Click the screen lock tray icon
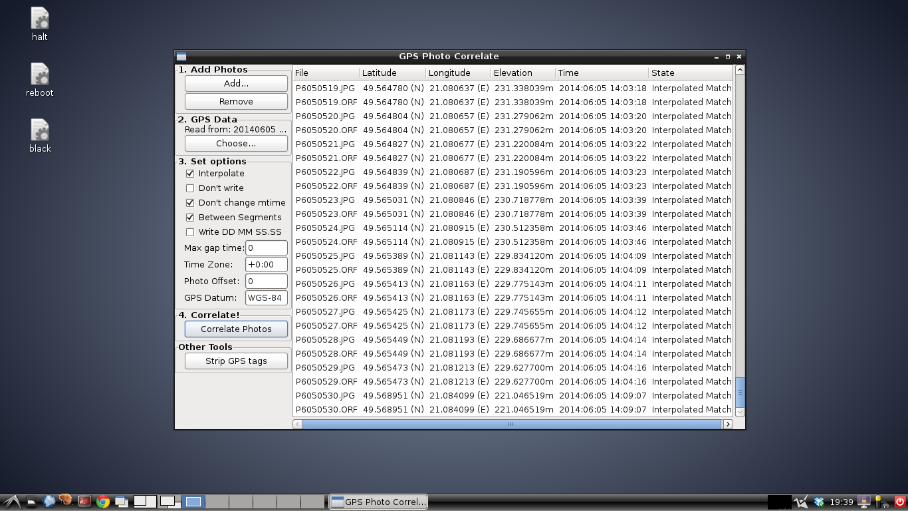 click(864, 502)
